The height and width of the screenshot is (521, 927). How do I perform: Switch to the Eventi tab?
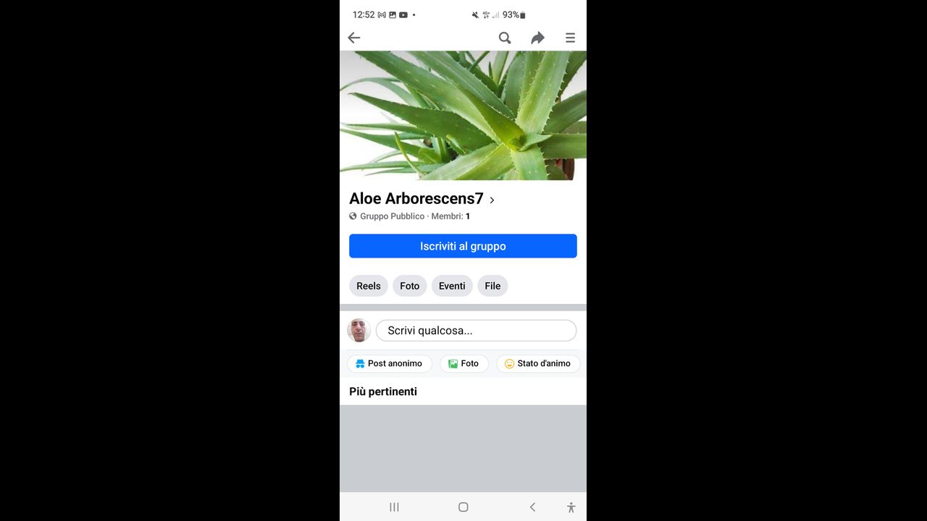point(452,286)
